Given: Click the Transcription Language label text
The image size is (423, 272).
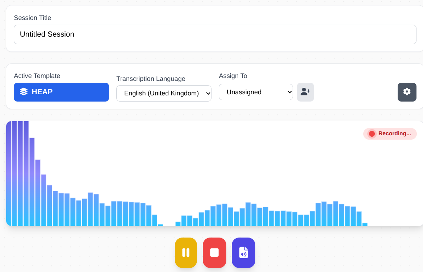Looking at the screenshot, I should [151, 79].
